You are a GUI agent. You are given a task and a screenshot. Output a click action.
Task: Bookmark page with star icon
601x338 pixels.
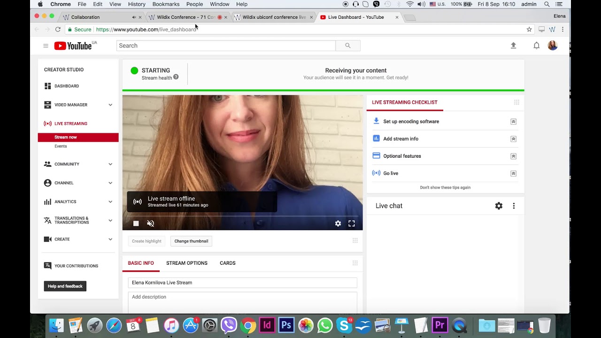pyautogui.click(x=529, y=29)
